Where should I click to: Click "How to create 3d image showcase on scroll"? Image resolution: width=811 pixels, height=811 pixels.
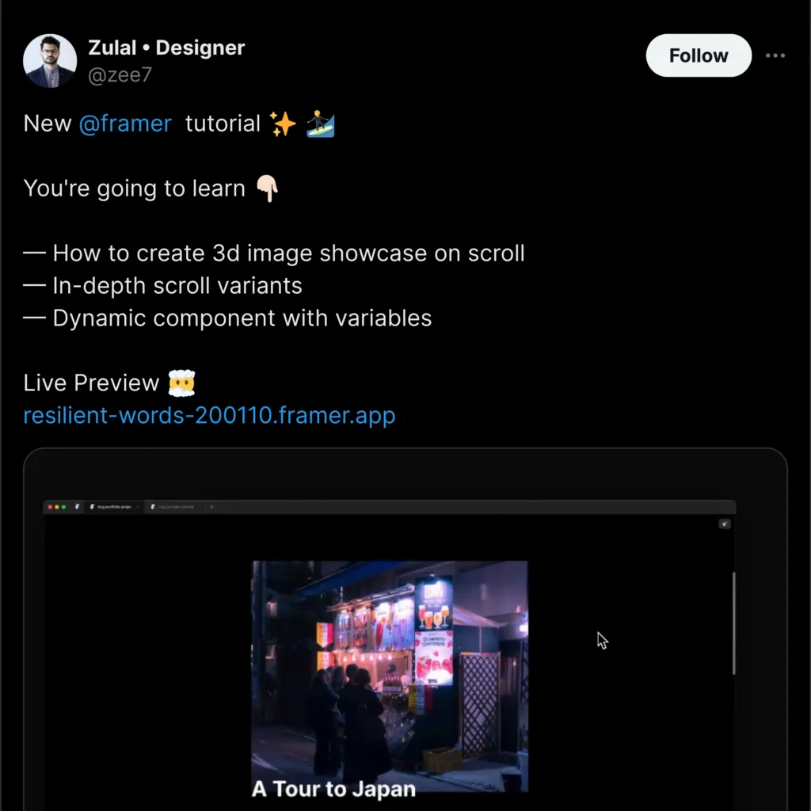(288, 253)
